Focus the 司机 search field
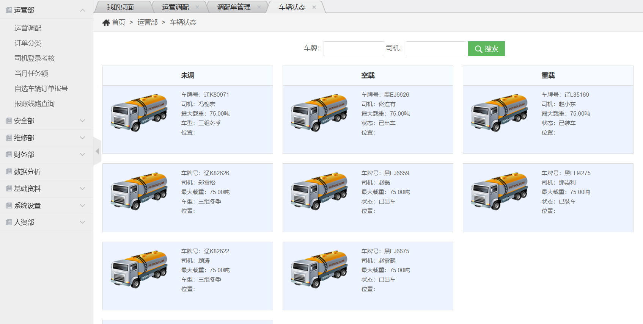The height and width of the screenshot is (324, 643). click(x=435, y=49)
